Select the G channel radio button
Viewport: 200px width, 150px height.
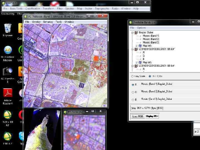click(133, 92)
